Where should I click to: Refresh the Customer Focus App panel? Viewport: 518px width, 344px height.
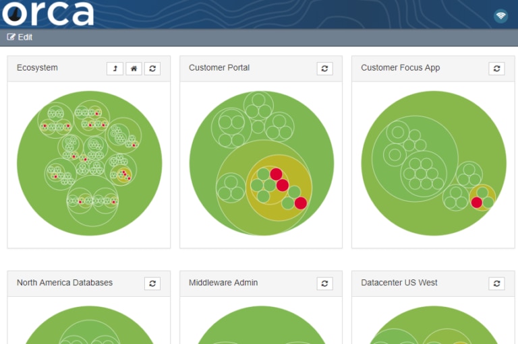(496, 69)
